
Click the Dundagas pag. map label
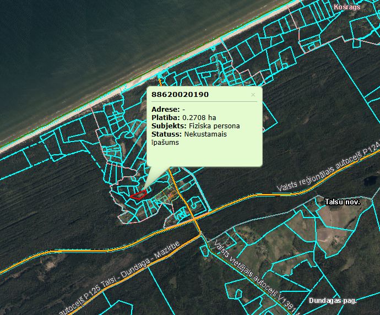tap(333, 301)
